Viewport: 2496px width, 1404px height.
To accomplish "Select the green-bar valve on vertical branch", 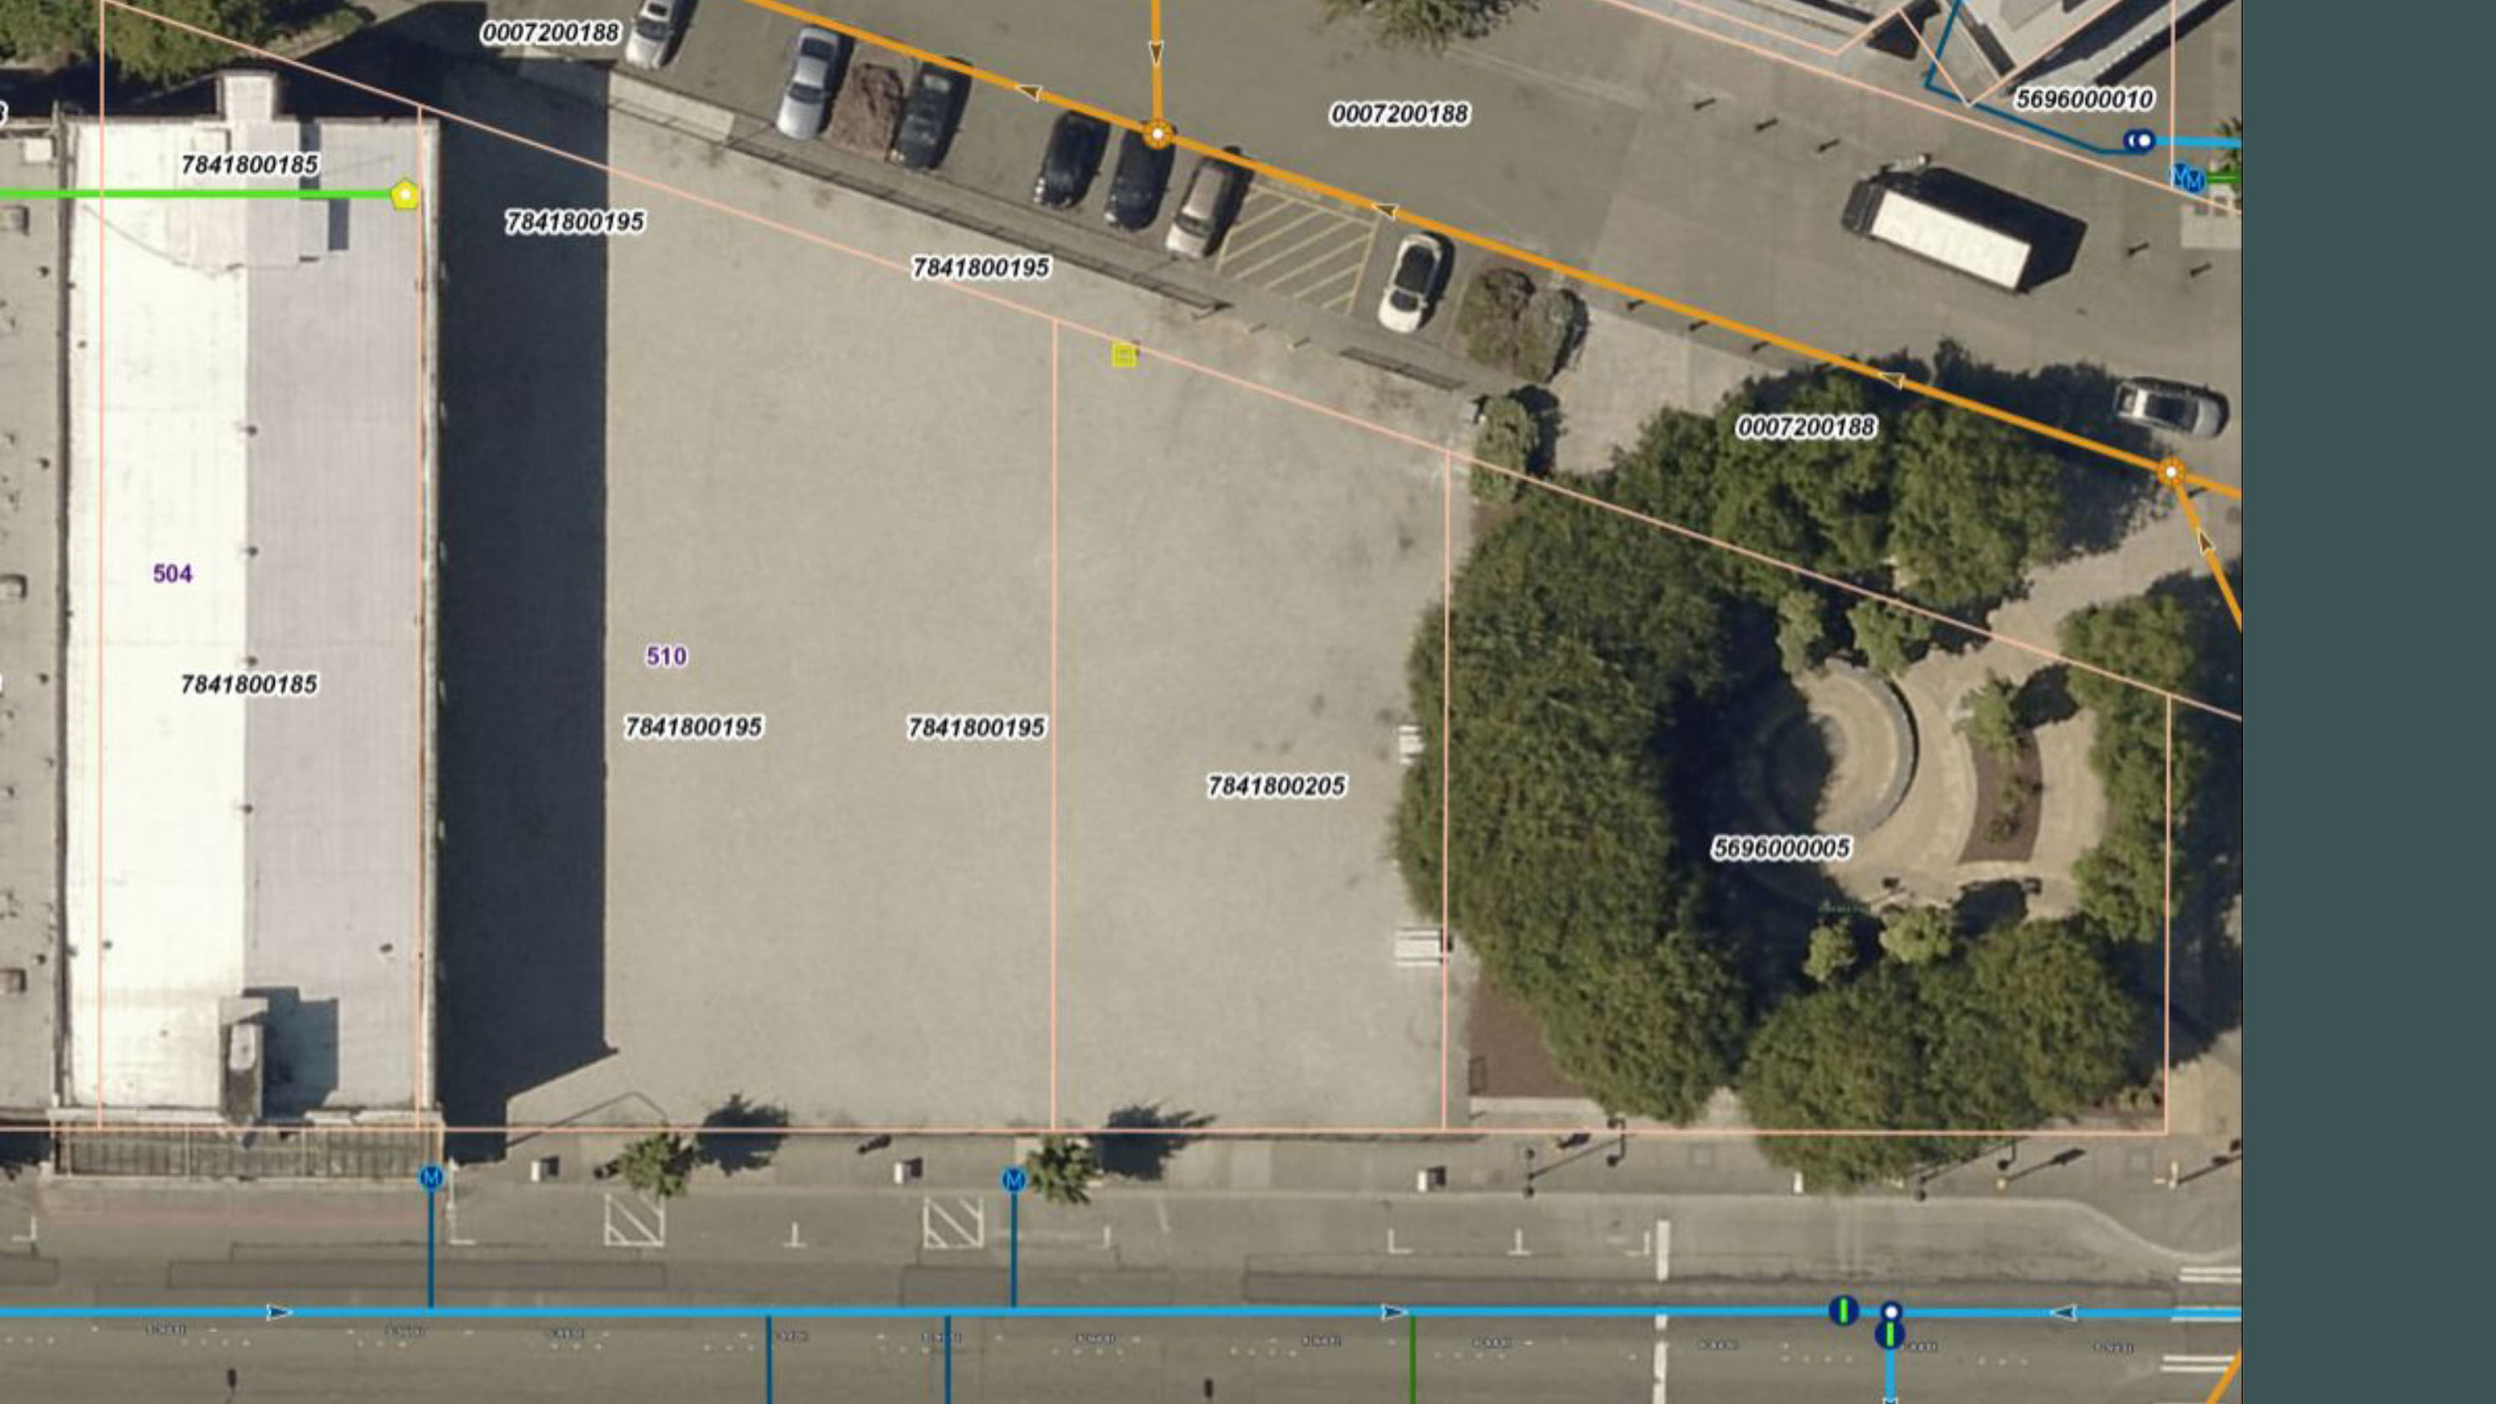I will tap(1889, 1336).
